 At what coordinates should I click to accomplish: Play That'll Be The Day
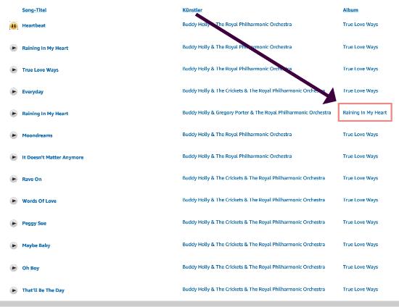pos(14,290)
